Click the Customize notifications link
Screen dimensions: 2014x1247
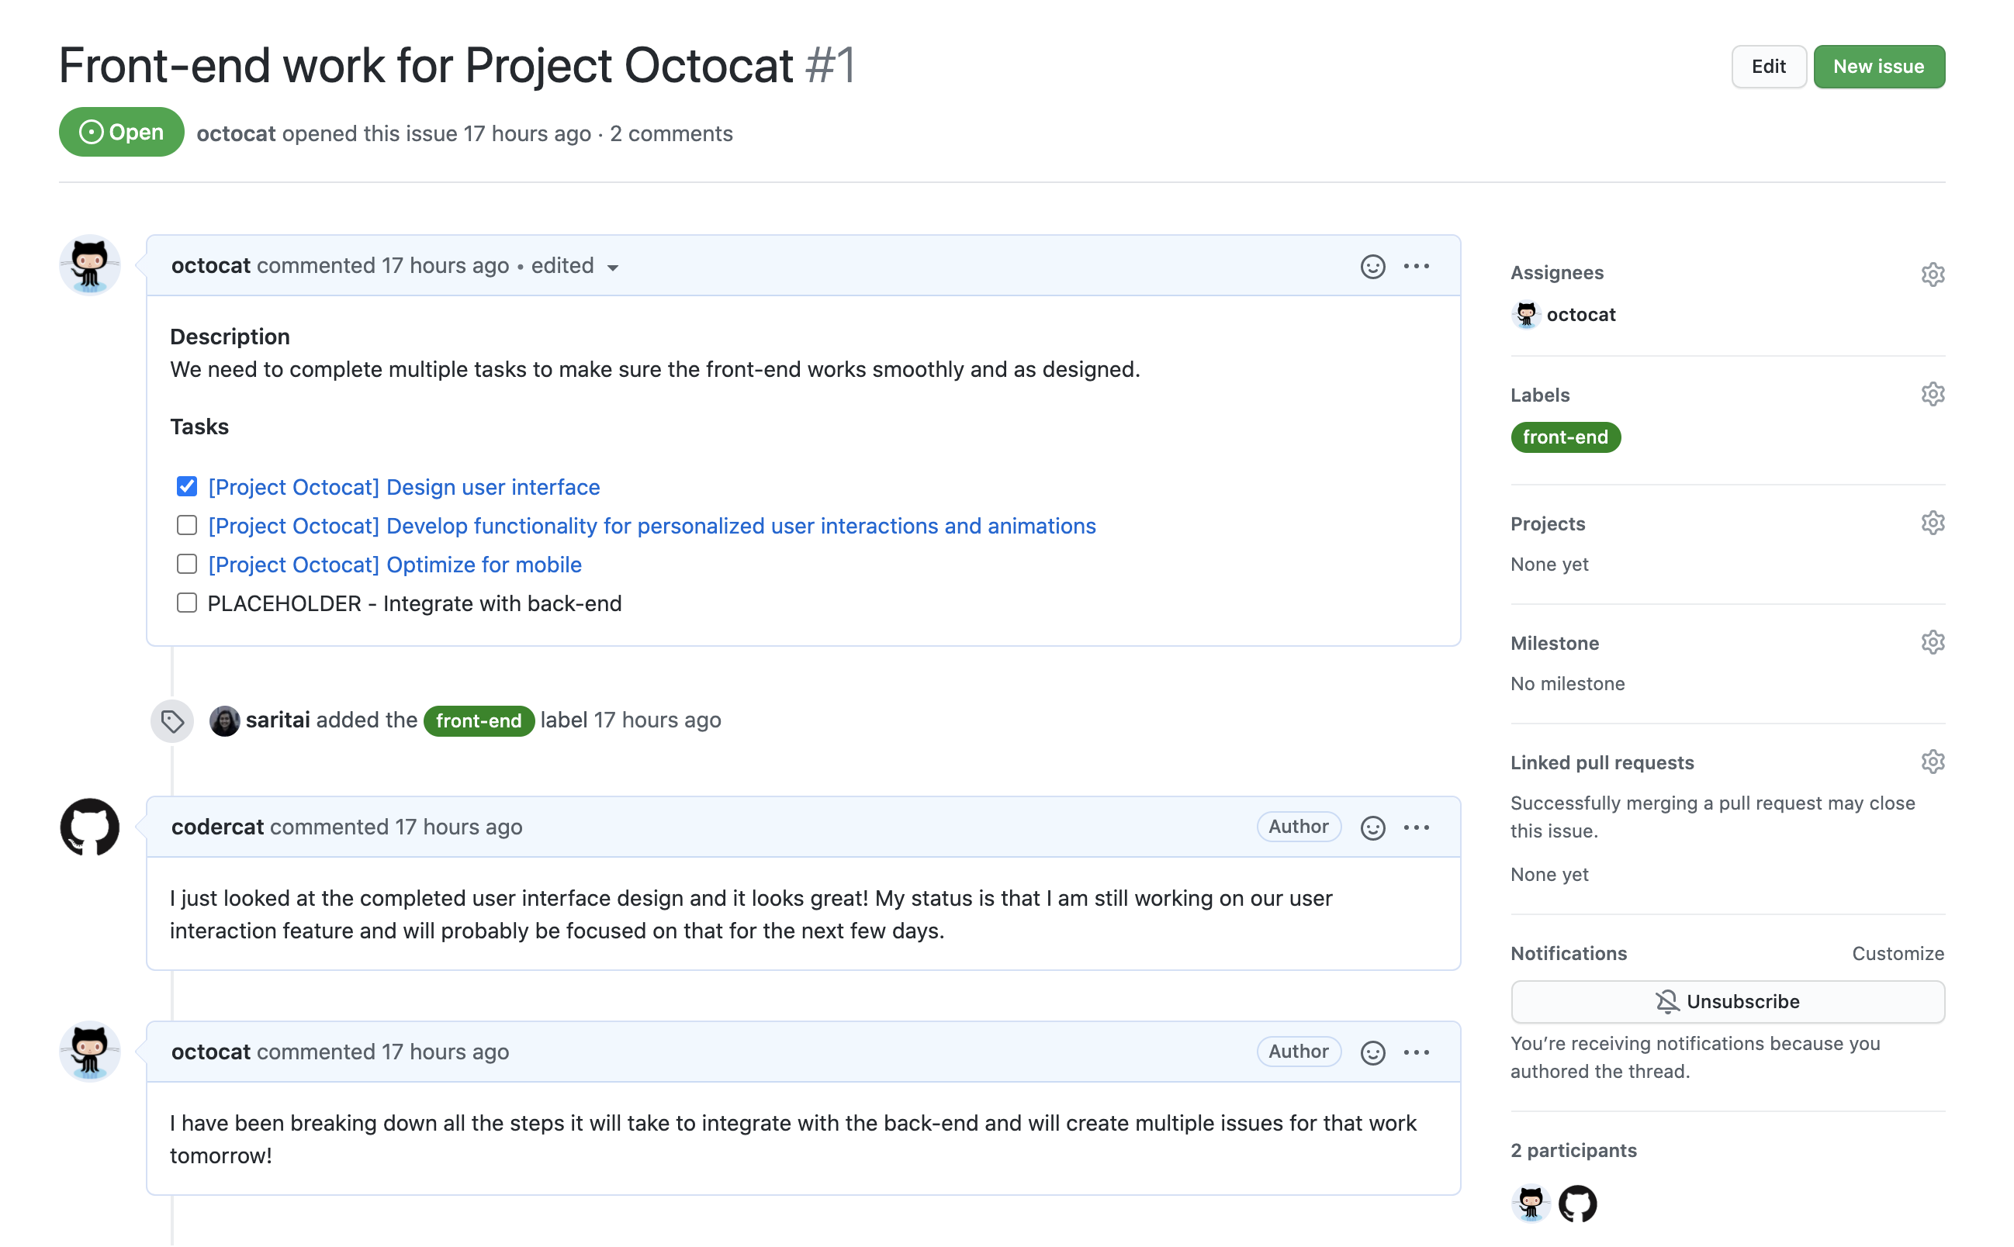tap(1901, 952)
